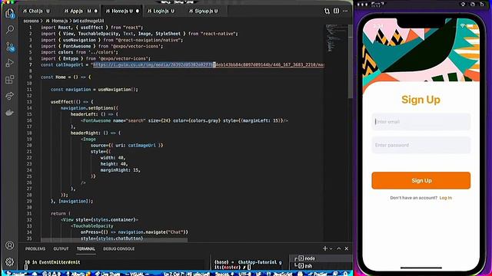Tap the Log In link in simulator
This screenshot has height=276, width=492.
[x=446, y=198]
